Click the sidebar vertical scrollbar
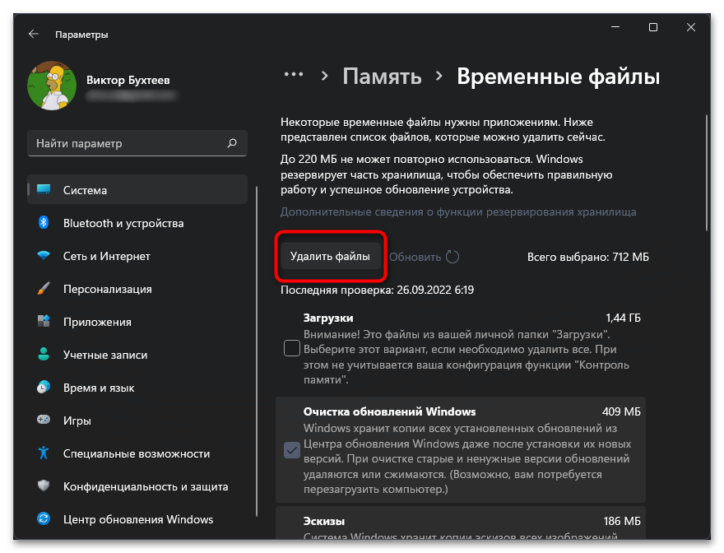 point(256,351)
